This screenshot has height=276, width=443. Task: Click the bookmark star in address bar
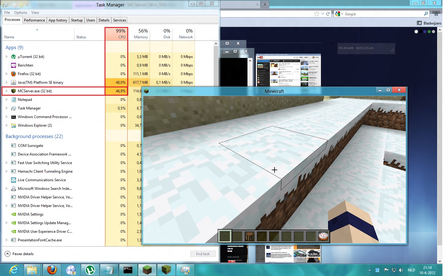pyautogui.click(x=317, y=14)
